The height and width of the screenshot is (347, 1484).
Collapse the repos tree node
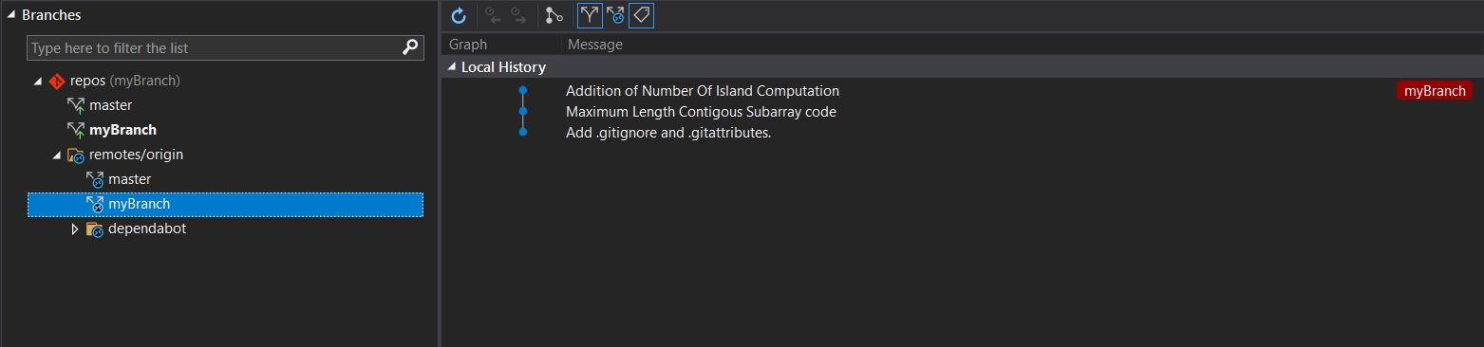[x=37, y=82]
